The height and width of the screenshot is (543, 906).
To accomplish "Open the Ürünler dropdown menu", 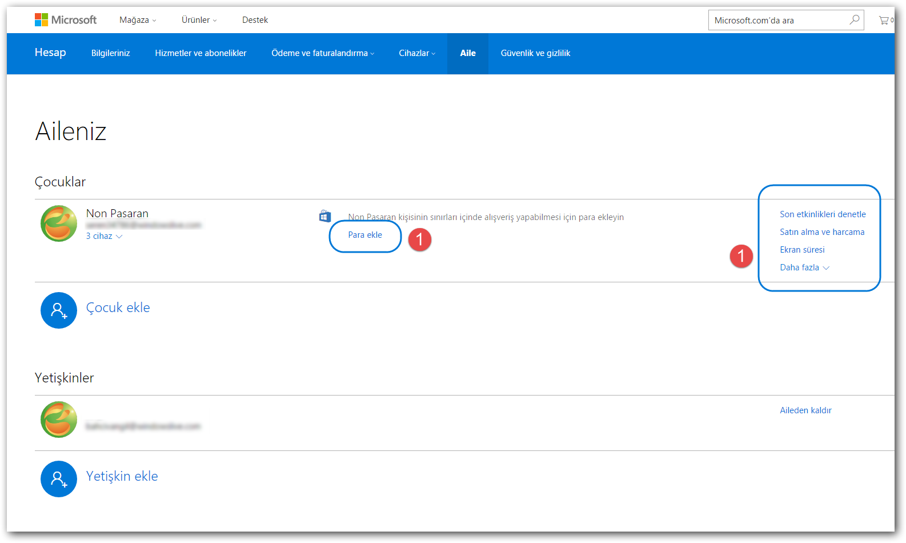I will 199,20.
